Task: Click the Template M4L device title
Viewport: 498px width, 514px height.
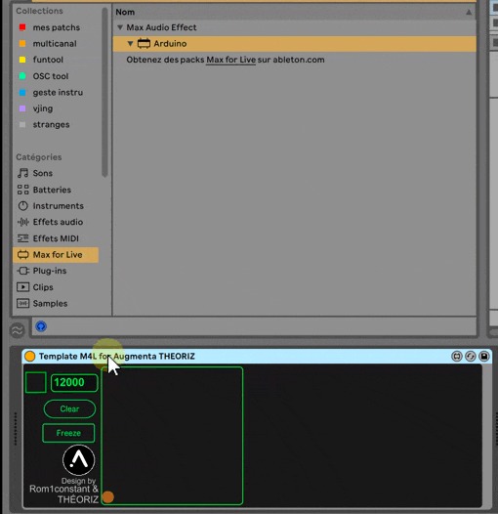Action: click(x=117, y=357)
